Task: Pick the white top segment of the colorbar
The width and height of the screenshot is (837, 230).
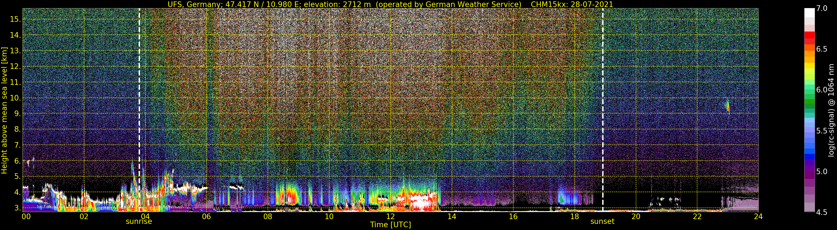Action: 809,13
